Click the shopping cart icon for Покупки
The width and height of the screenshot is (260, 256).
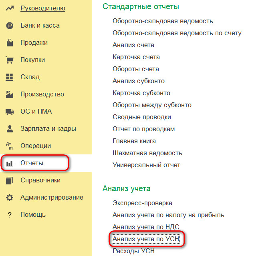(10, 60)
